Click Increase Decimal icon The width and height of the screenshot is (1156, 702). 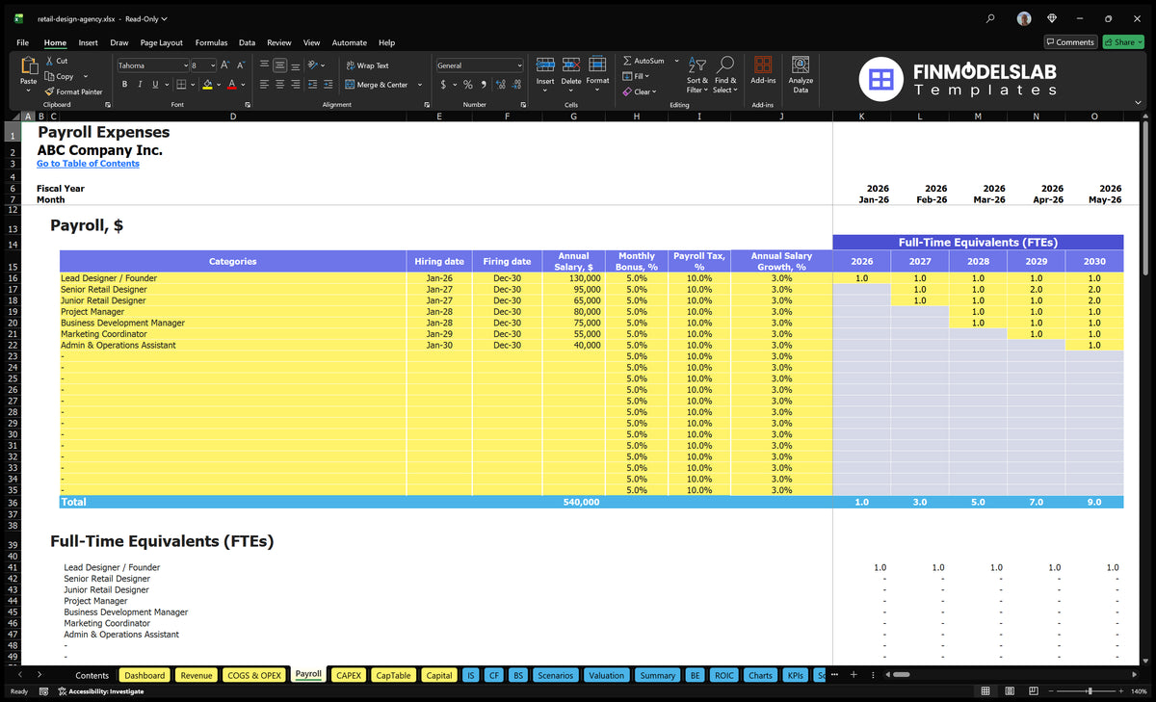coord(501,85)
